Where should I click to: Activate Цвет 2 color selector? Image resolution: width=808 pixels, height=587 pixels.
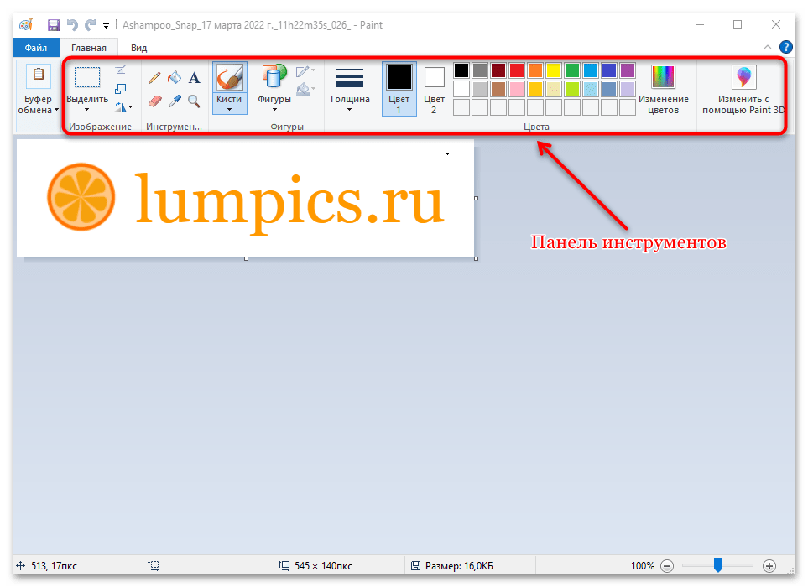pyautogui.click(x=434, y=89)
